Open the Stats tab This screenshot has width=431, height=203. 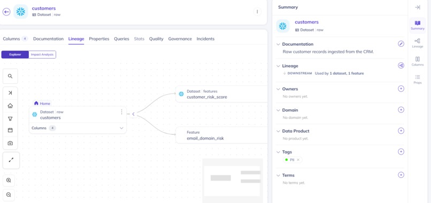pyautogui.click(x=139, y=39)
